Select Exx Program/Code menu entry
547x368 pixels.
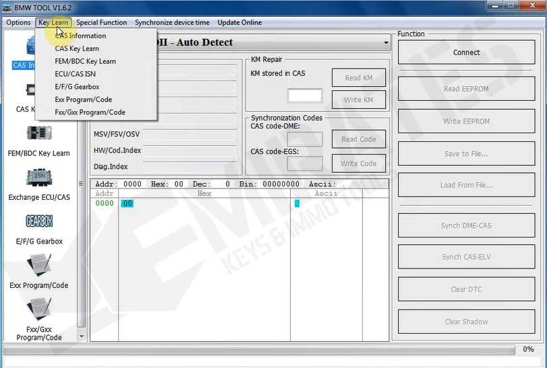pyautogui.click(x=96, y=100)
